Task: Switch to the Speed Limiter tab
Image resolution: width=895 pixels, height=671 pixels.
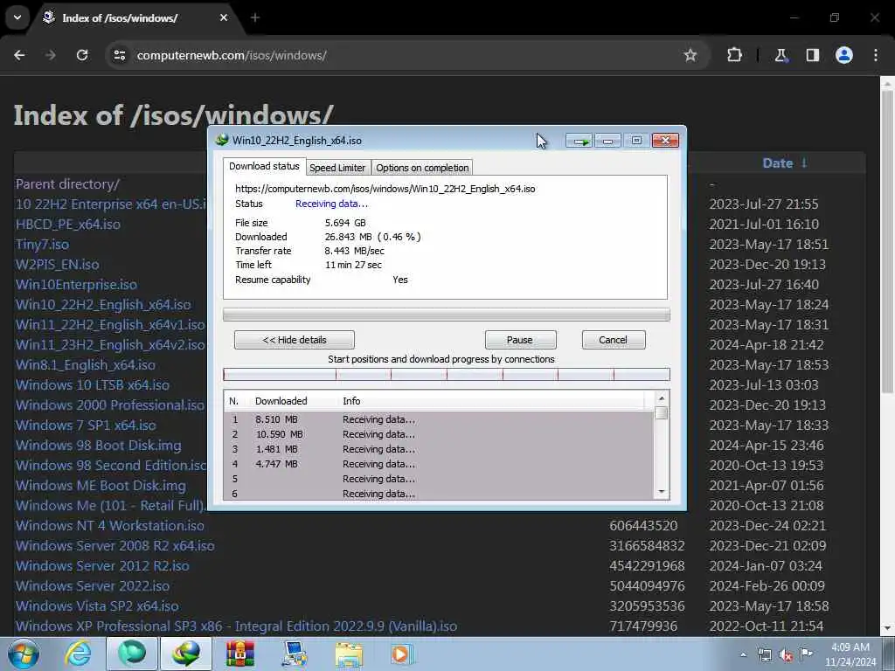Action: coord(337,168)
